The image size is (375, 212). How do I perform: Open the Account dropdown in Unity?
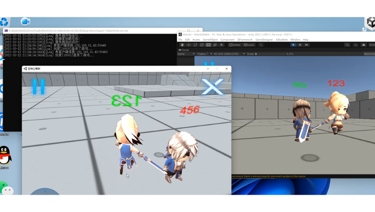click(372, 45)
